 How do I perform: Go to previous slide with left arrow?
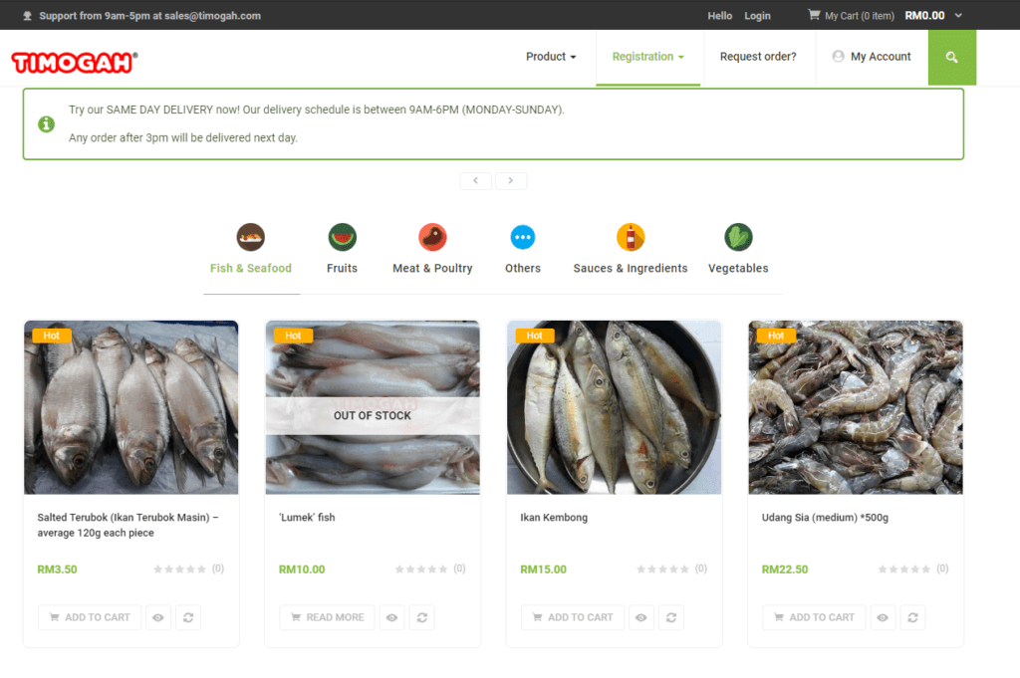475,181
